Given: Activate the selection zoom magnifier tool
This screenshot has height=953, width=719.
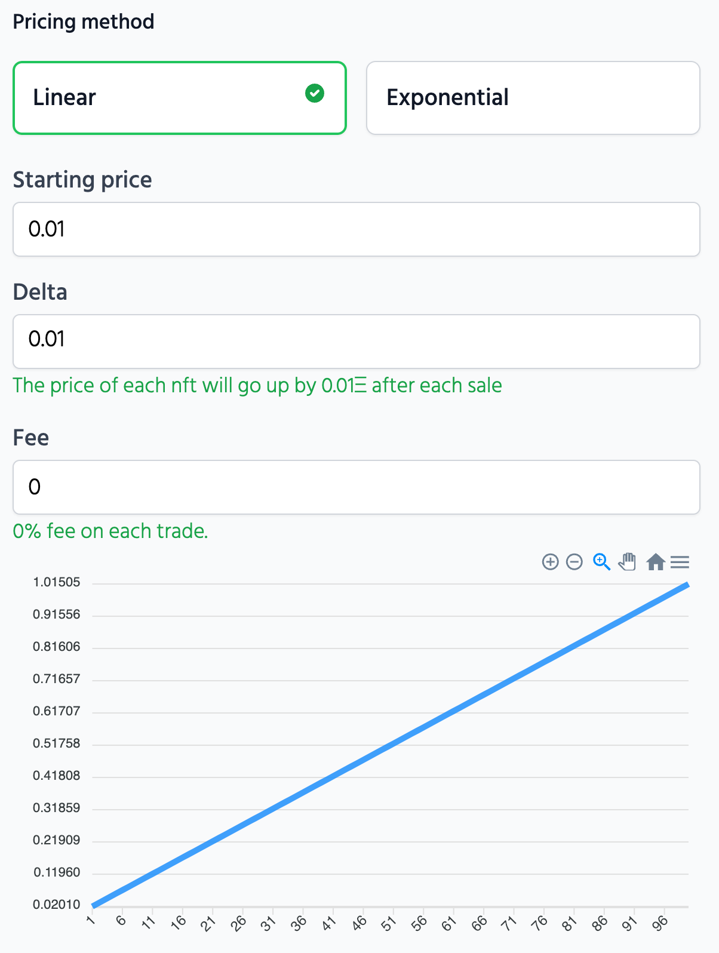Looking at the screenshot, I should [x=601, y=562].
